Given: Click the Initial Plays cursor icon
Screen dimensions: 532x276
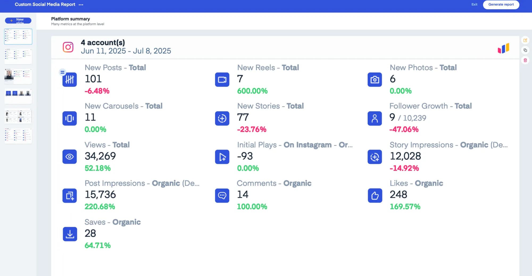Looking at the screenshot, I should [222, 157].
